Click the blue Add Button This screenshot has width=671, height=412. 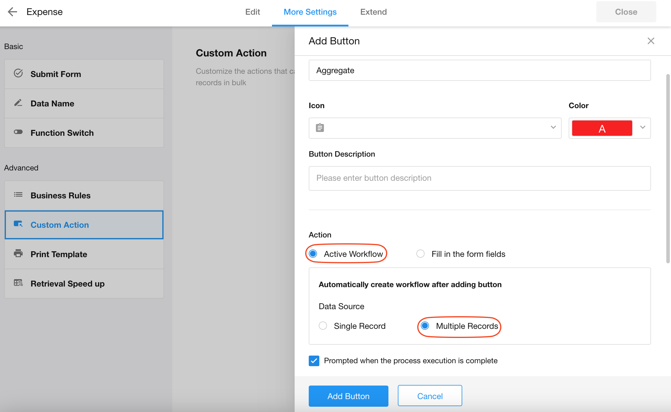point(348,396)
